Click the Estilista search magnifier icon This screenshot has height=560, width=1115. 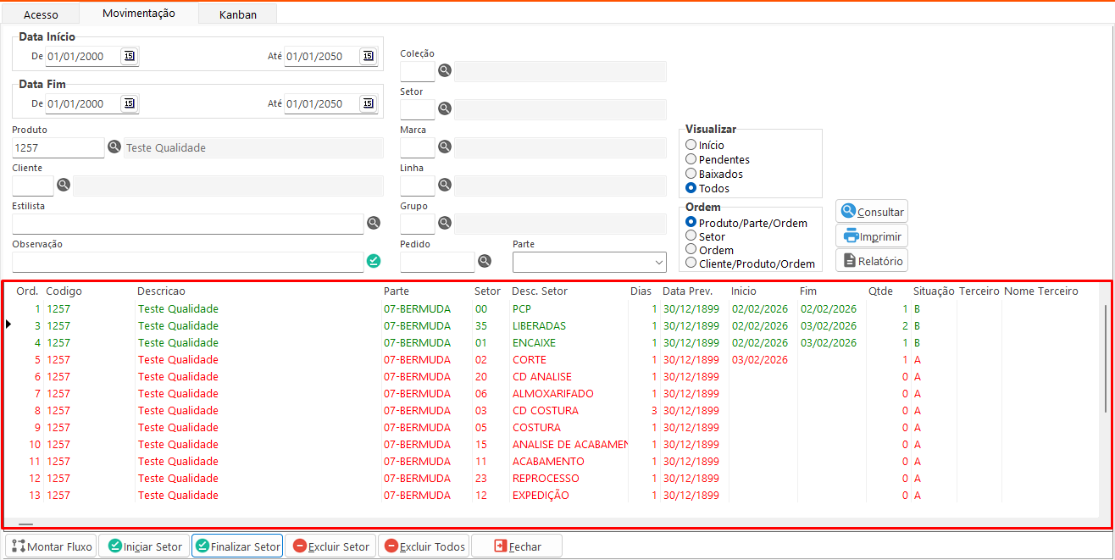coord(374,223)
